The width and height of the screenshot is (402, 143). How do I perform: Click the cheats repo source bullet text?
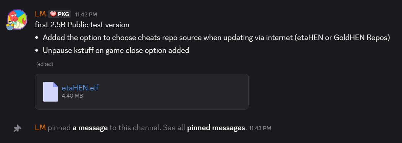[x=216, y=37]
